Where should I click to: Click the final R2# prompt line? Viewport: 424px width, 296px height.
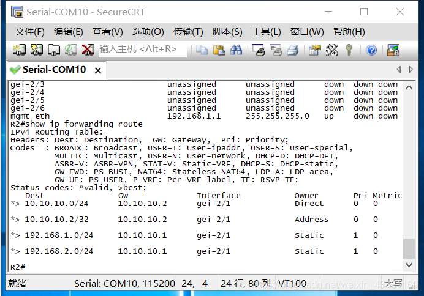[x=18, y=267]
